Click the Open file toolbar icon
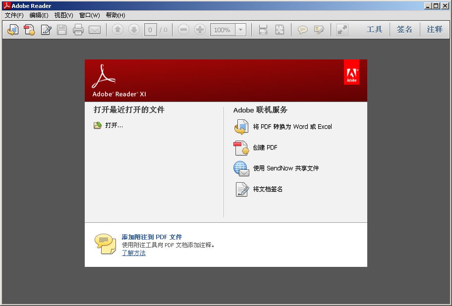This screenshot has height=306, width=452. click(13, 30)
